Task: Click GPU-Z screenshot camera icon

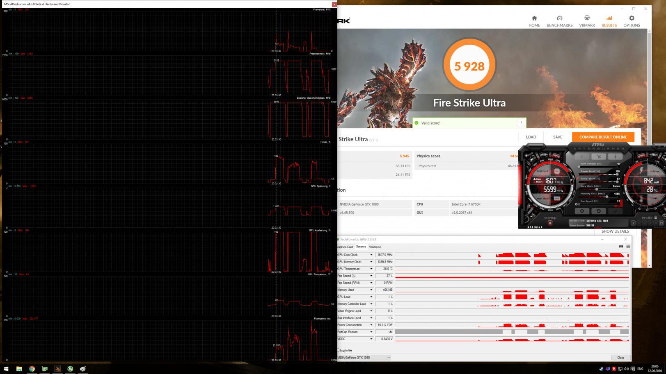Action: coord(621,246)
